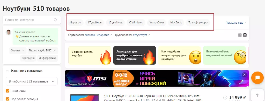Screen dimensions: 265x101
Task: Select the "MacBook" filter tag
Action: click(x=176, y=22)
